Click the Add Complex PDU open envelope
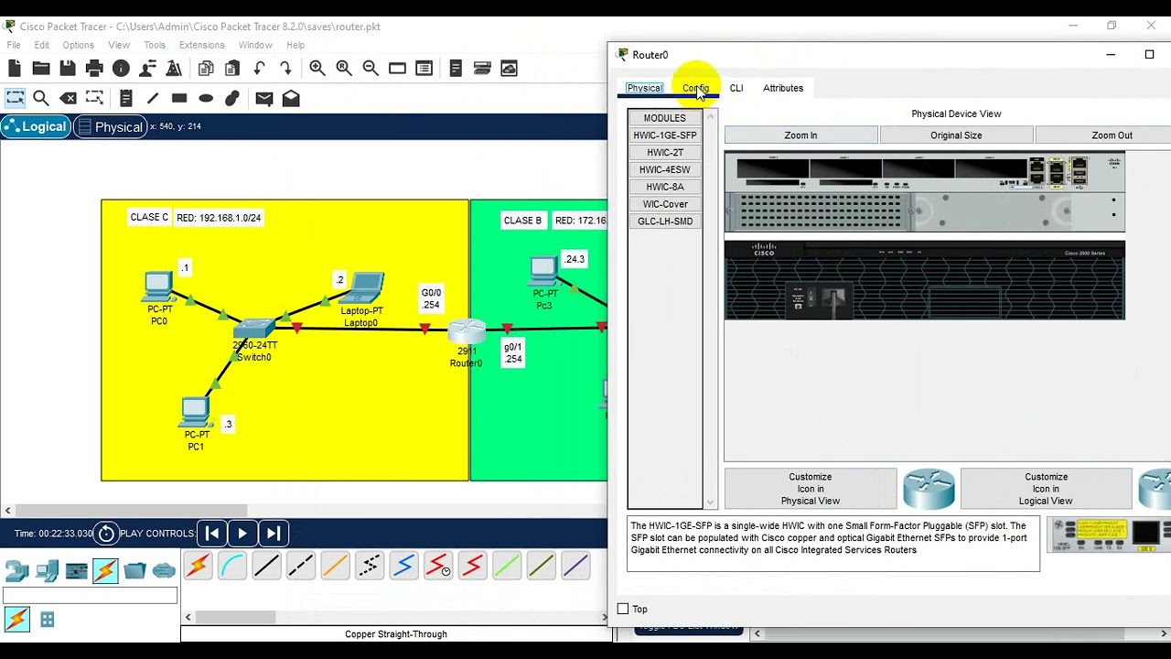The height and width of the screenshot is (659, 1171). click(291, 98)
